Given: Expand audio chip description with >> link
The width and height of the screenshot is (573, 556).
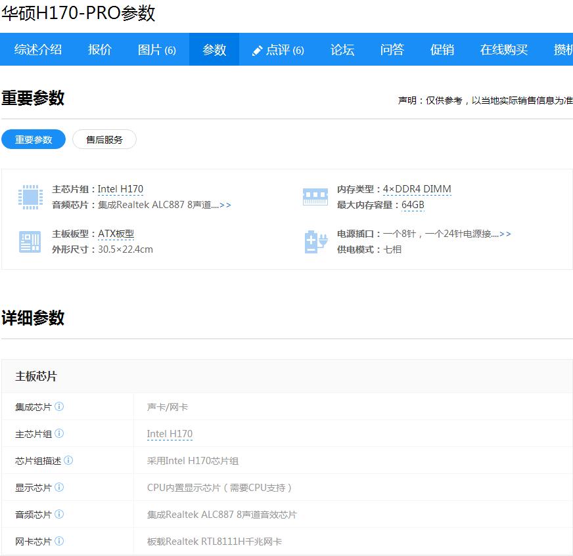Looking at the screenshot, I should [x=225, y=205].
